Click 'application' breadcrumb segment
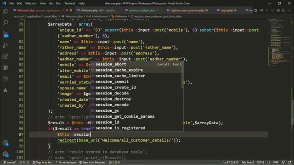The height and width of the screenshot is (165, 294). click(x=34, y=16)
